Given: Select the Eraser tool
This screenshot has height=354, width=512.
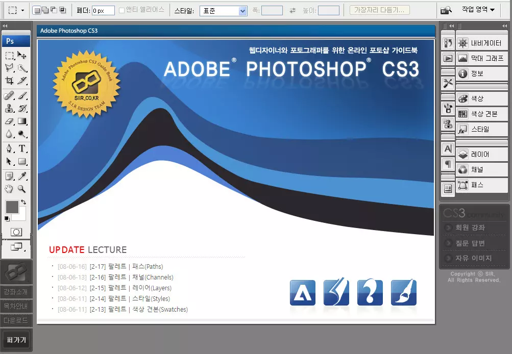Looking at the screenshot, I should pyautogui.click(x=10, y=121).
